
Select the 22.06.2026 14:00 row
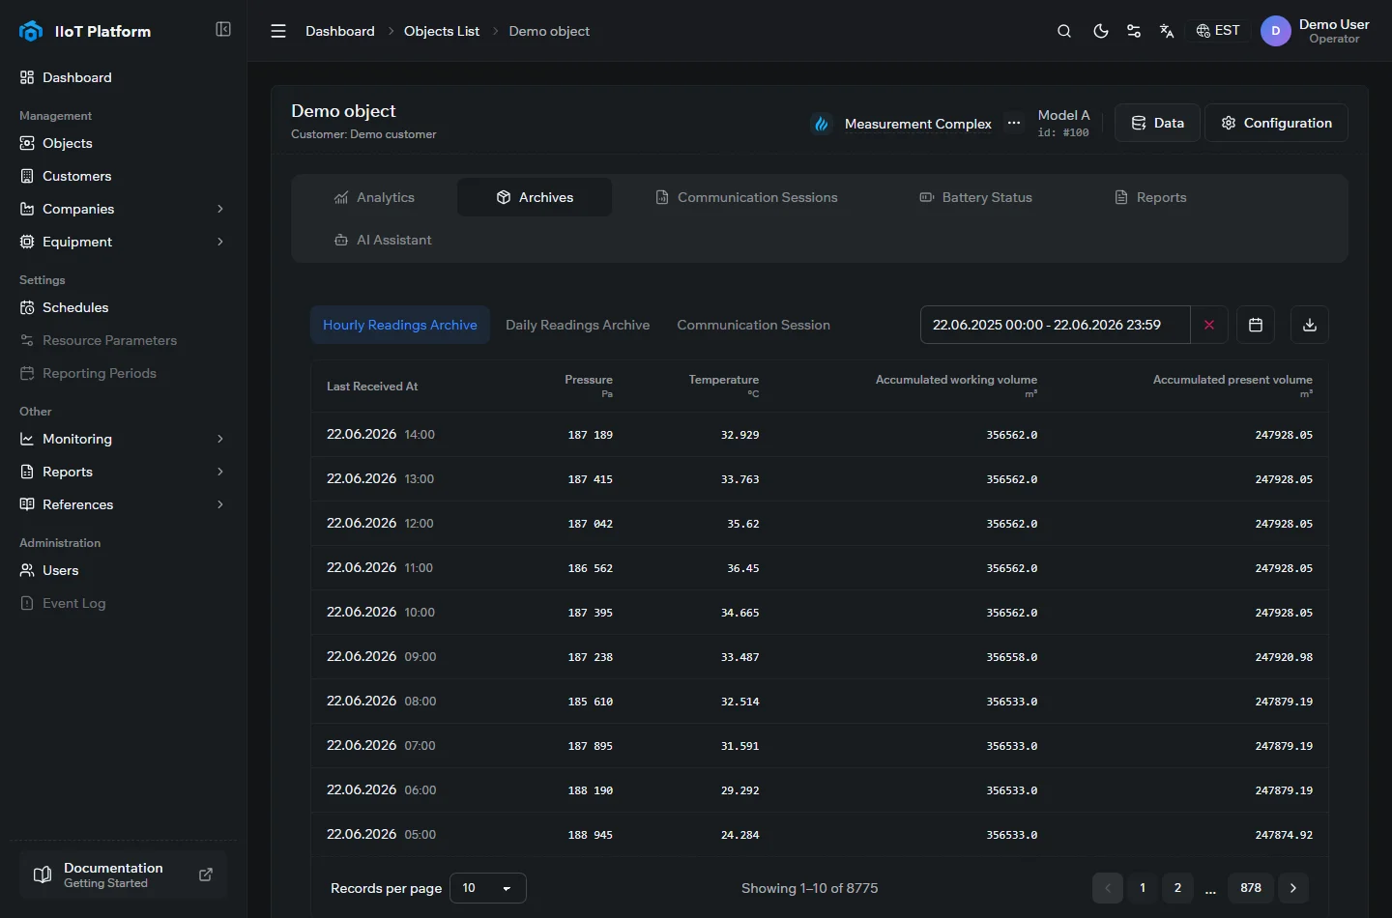click(x=820, y=435)
